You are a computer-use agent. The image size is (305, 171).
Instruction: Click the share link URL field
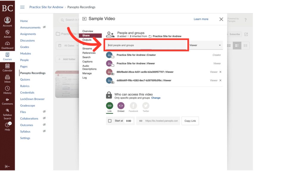pyautogui.click(x=158, y=121)
